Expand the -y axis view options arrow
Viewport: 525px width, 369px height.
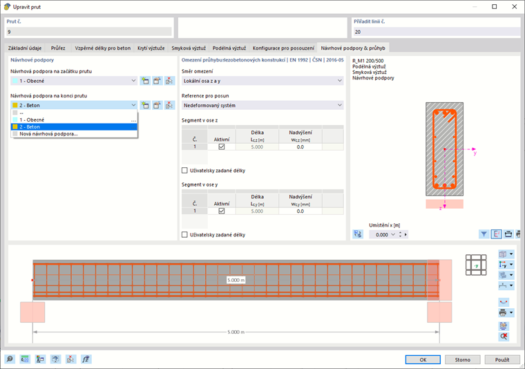point(511,265)
